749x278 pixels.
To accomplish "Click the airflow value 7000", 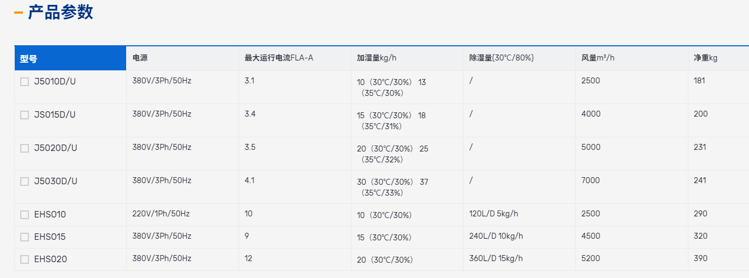I will pyautogui.click(x=591, y=180).
